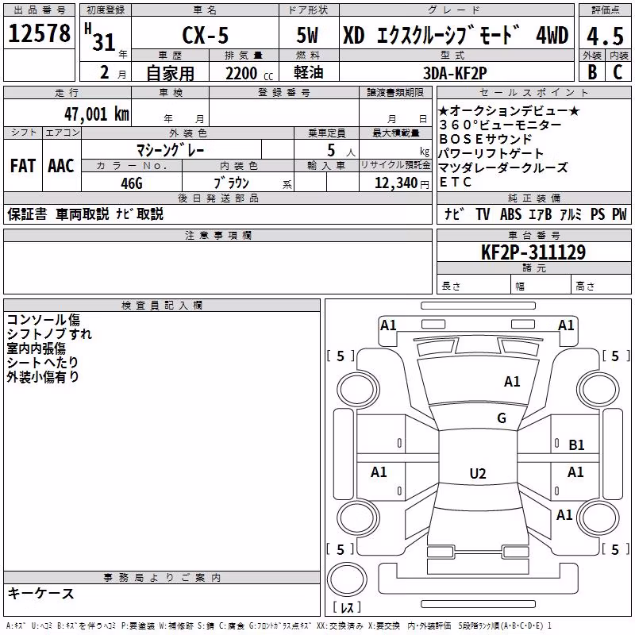Select the exterior color マシーングレー
Image resolution: width=635 pixels, height=635 pixels.
click(170, 150)
